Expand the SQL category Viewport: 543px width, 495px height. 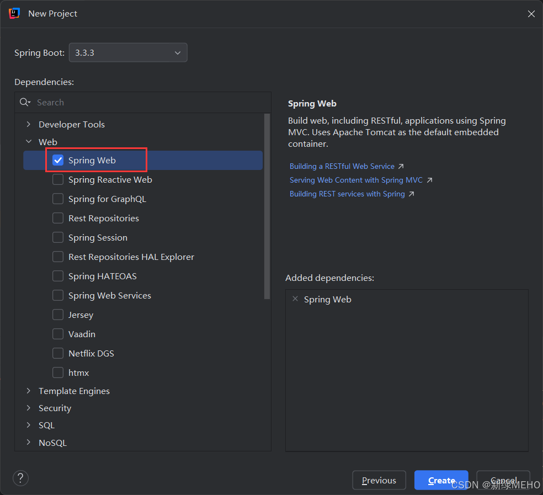point(29,425)
